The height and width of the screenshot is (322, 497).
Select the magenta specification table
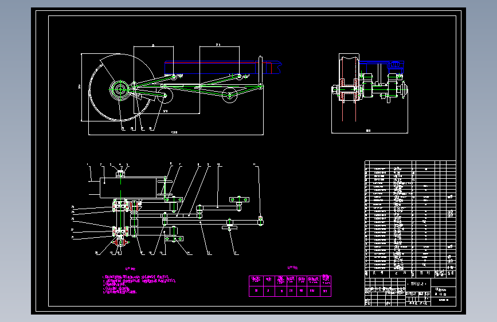click(290, 286)
